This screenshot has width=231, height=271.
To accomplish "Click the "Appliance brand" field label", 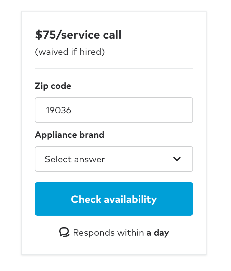I will pos(69,135).
